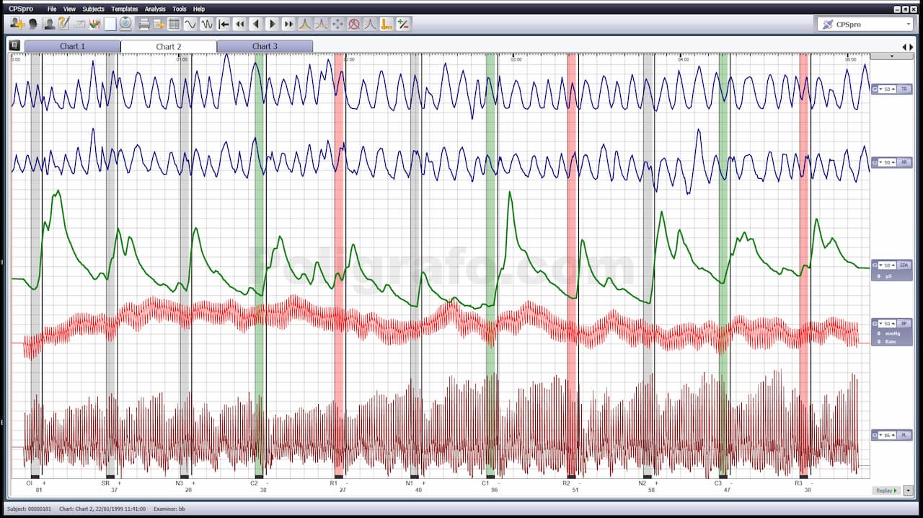Toggle the PL channel visibility eye

pyautogui.click(x=875, y=435)
